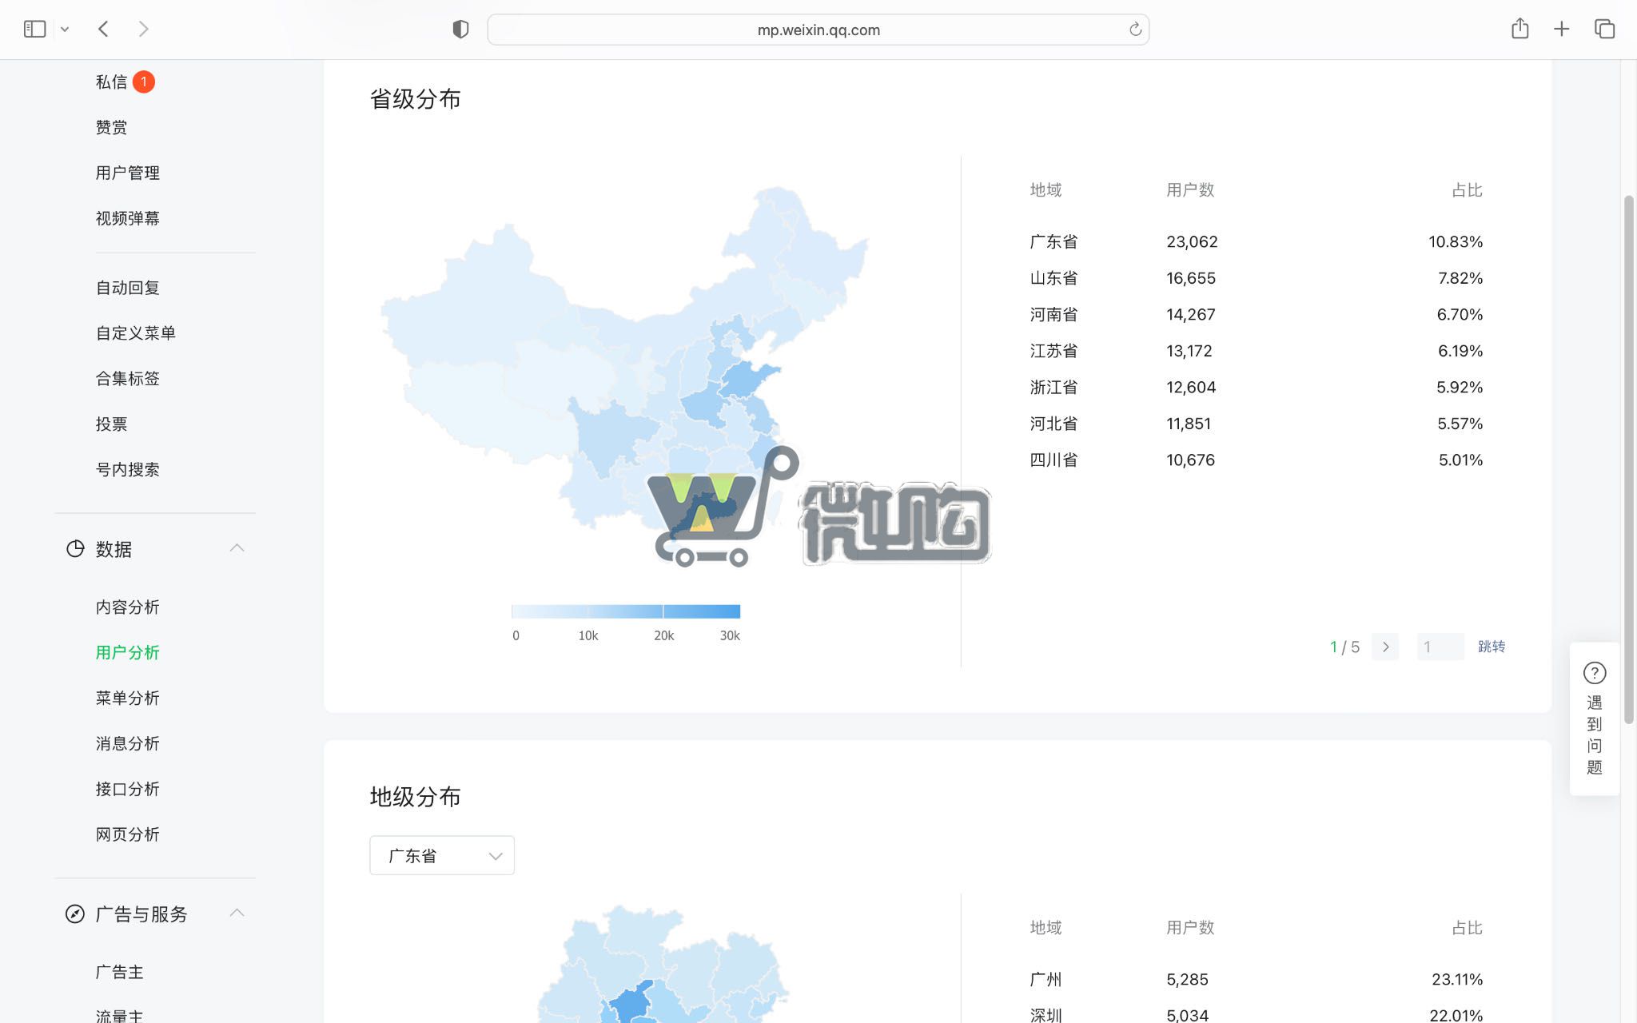The height and width of the screenshot is (1023, 1637).
Task: Switch to 内容分析 in the sidebar
Action: (x=128, y=607)
